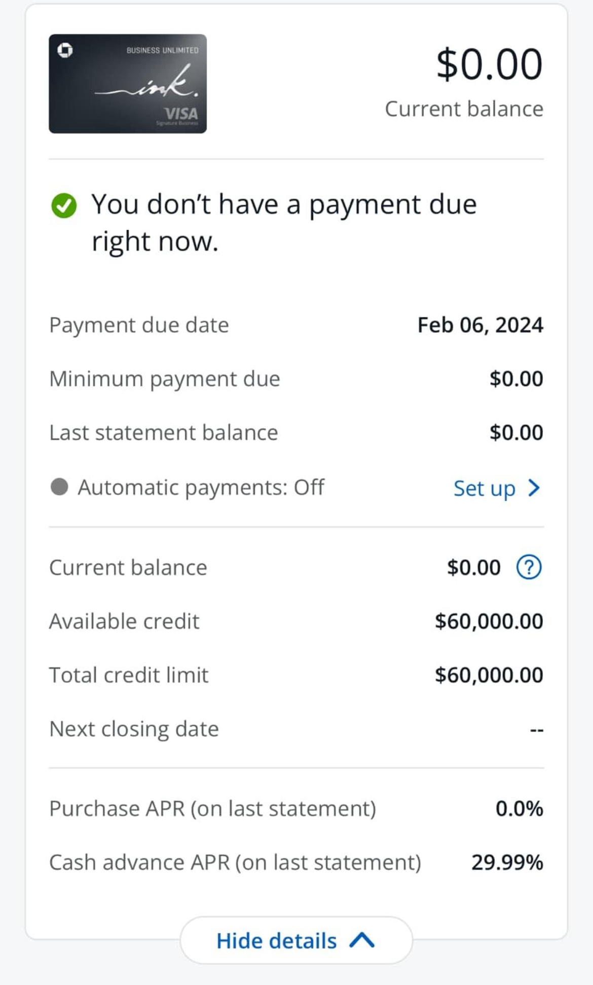593x985 pixels.
Task: Click the Total credit limit amount
Action: pyautogui.click(x=489, y=675)
